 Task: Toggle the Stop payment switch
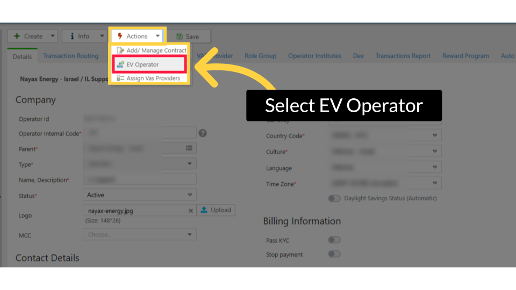(x=334, y=254)
